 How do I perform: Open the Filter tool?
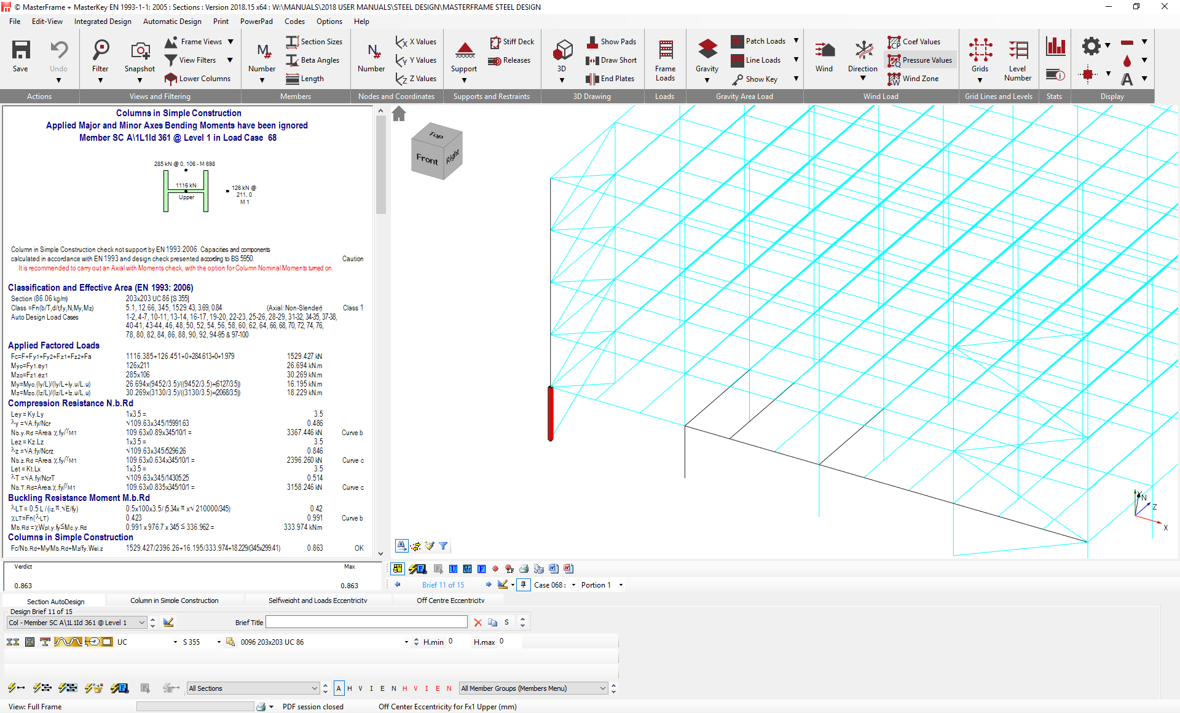pyautogui.click(x=100, y=50)
